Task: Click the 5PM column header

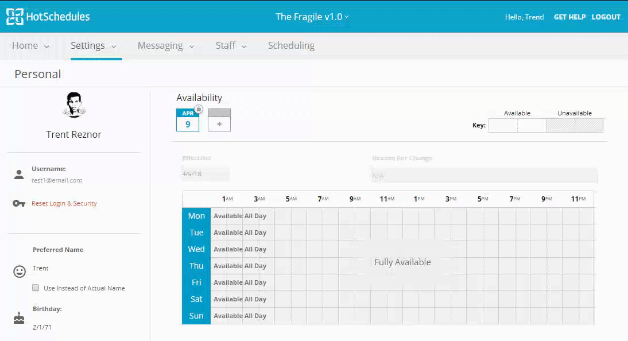Action: [483, 199]
